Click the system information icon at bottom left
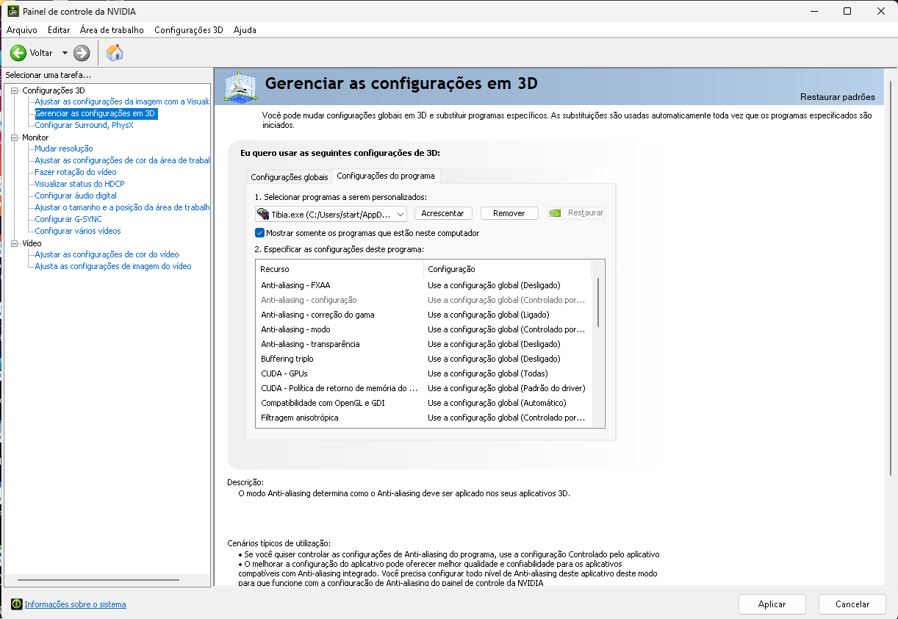 [x=16, y=604]
